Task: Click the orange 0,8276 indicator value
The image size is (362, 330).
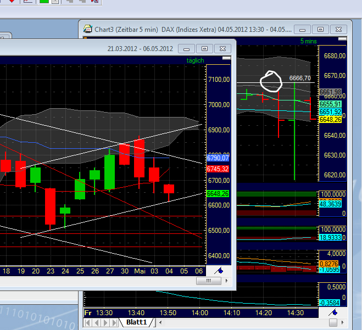Action: [x=328, y=264]
